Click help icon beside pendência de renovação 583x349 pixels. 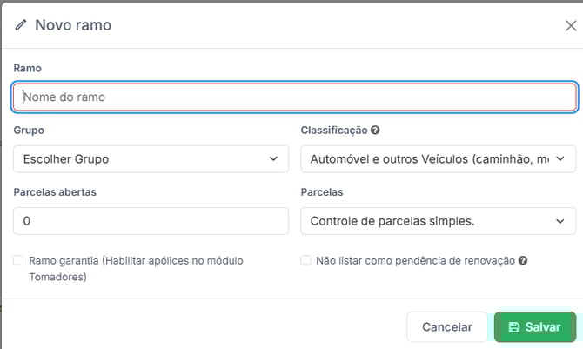[x=523, y=260]
